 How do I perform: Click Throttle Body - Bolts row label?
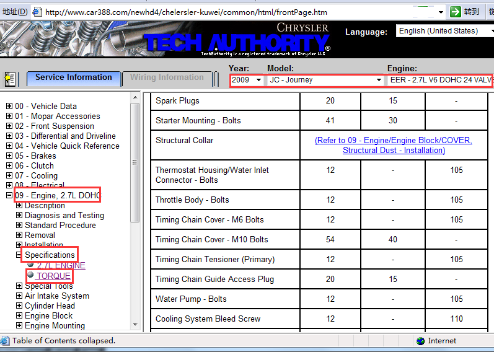(x=192, y=200)
